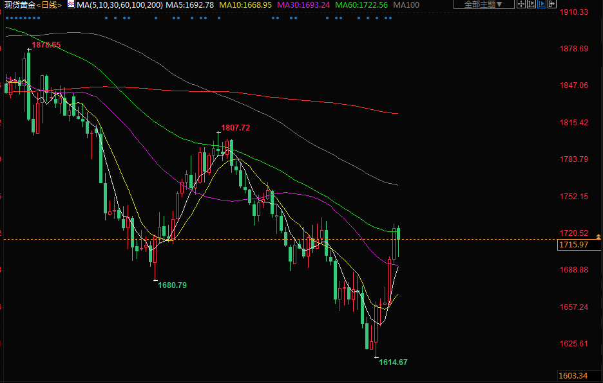
Task: Click the 1680.79 low price label
Action: pos(172,285)
